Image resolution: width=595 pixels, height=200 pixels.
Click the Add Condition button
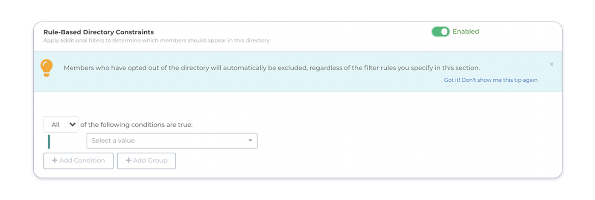79,161
